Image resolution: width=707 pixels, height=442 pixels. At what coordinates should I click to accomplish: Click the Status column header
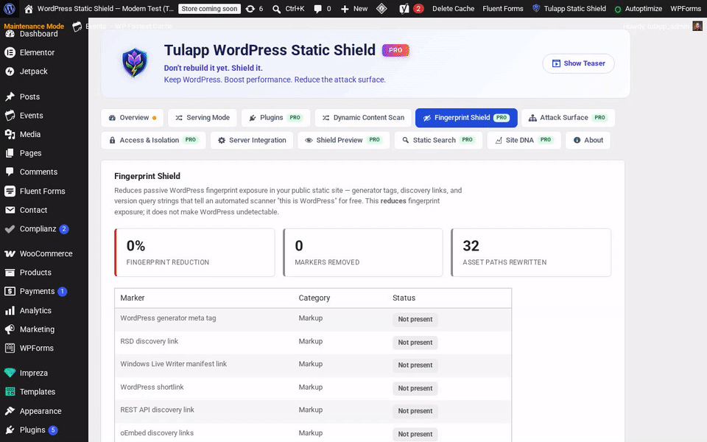click(x=404, y=298)
